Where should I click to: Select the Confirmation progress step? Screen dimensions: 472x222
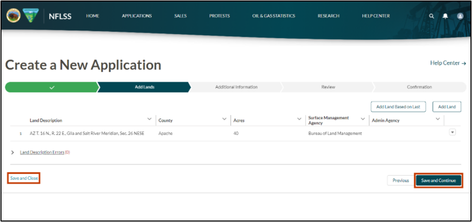[419, 87]
